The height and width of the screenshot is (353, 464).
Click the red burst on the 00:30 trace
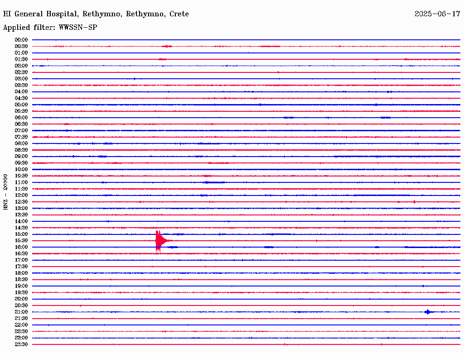coord(167,46)
